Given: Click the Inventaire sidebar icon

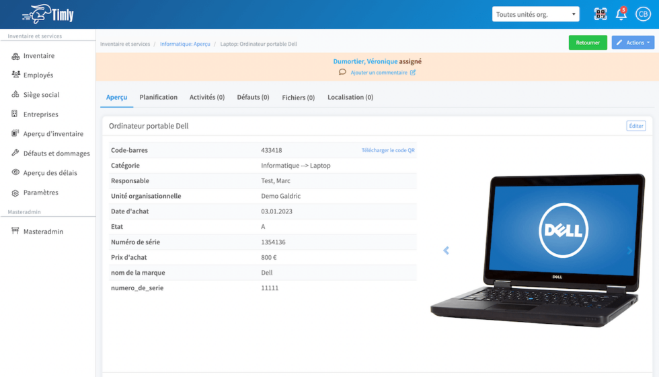Looking at the screenshot, I should [x=15, y=56].
